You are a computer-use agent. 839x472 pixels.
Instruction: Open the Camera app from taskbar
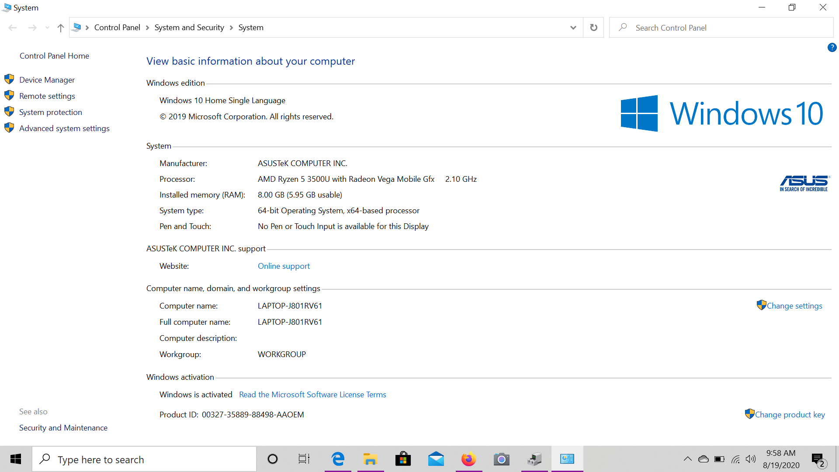[502, 459]
